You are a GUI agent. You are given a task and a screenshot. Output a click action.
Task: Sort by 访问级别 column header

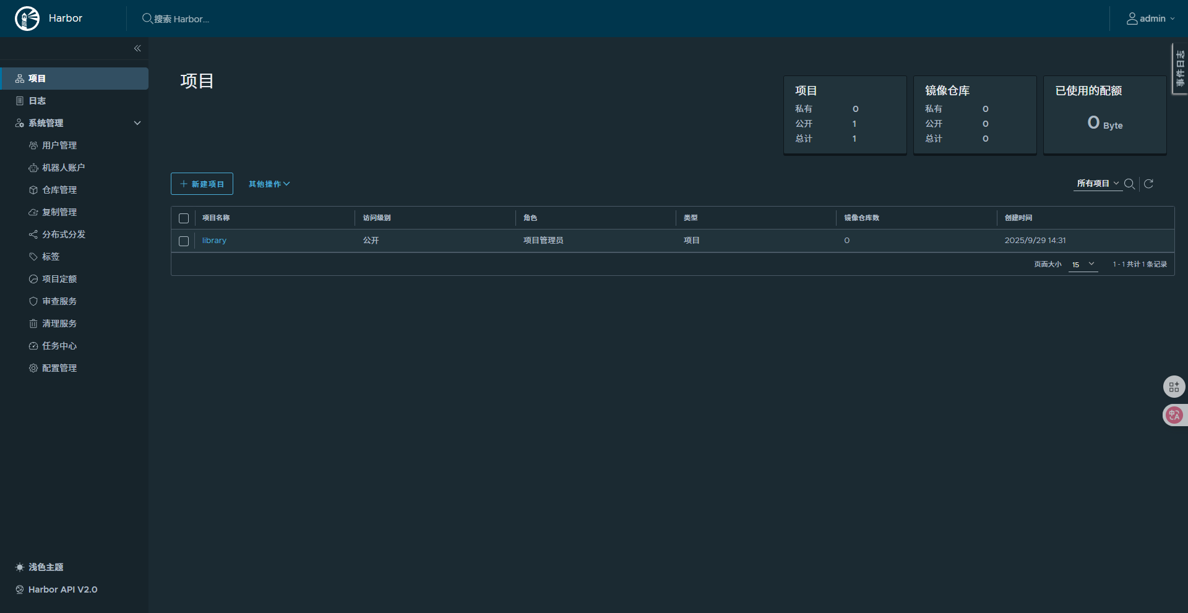(x=377, y=218)
